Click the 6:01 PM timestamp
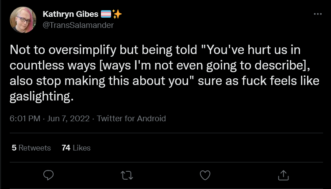 pos(25,118)
